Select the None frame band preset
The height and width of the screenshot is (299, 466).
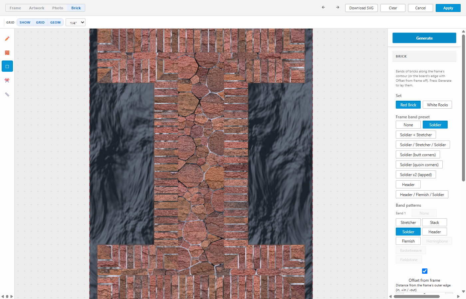pos(408,125)
